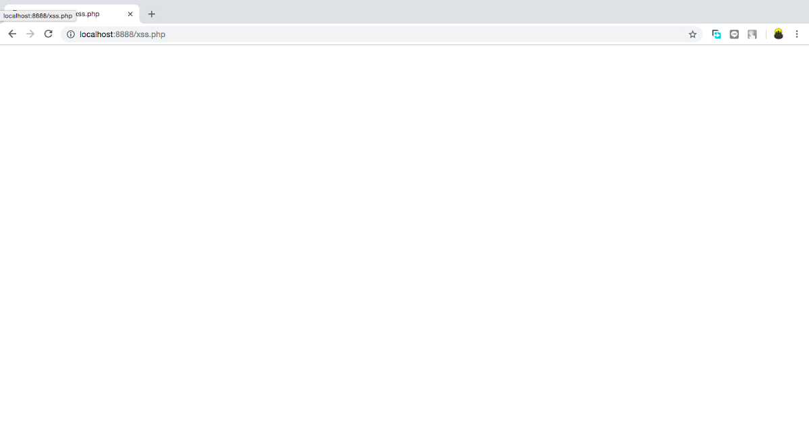View site information for localhost

(x=70, y=34)
